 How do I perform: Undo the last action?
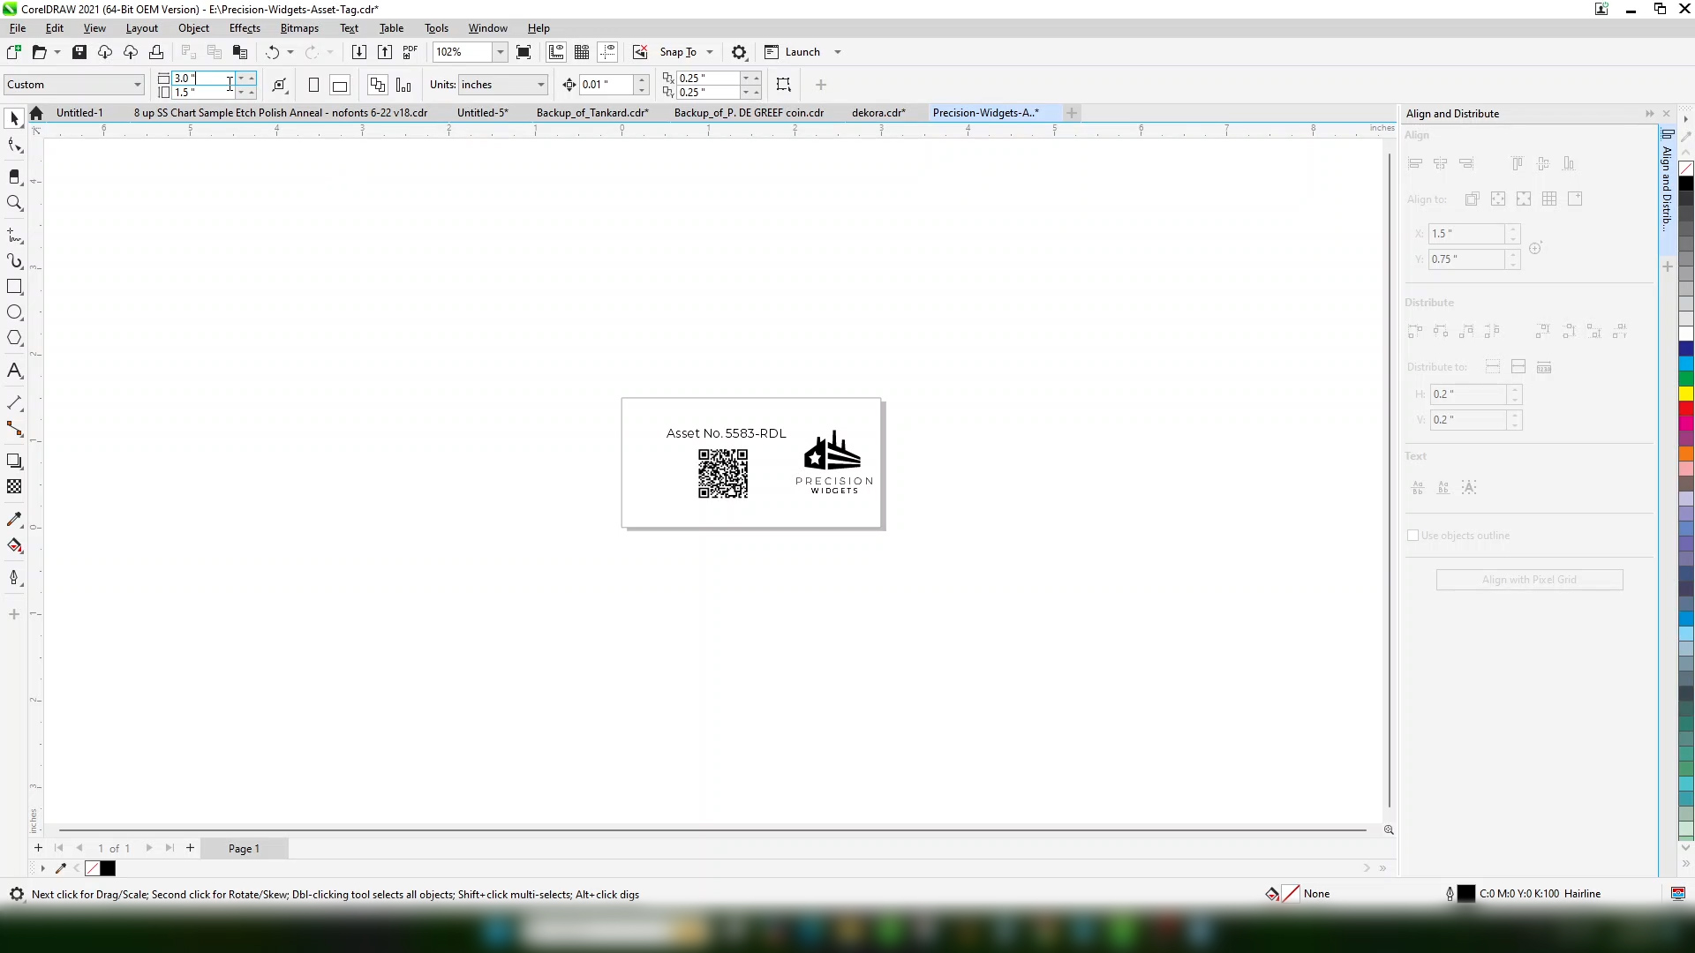[273, 52]
